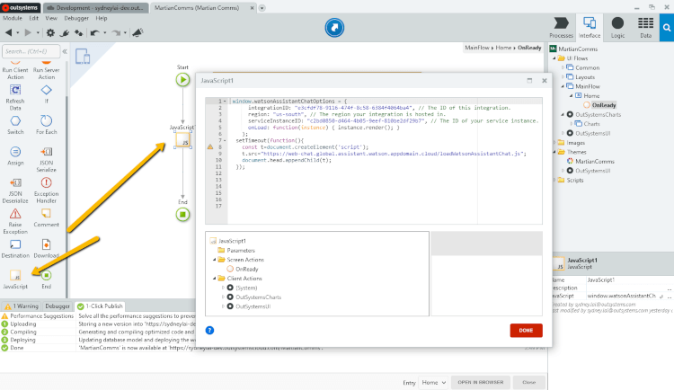674x390 pixels.
Task: Collapse Client Actions folder in dialog
Action: [x=215, y=279]
